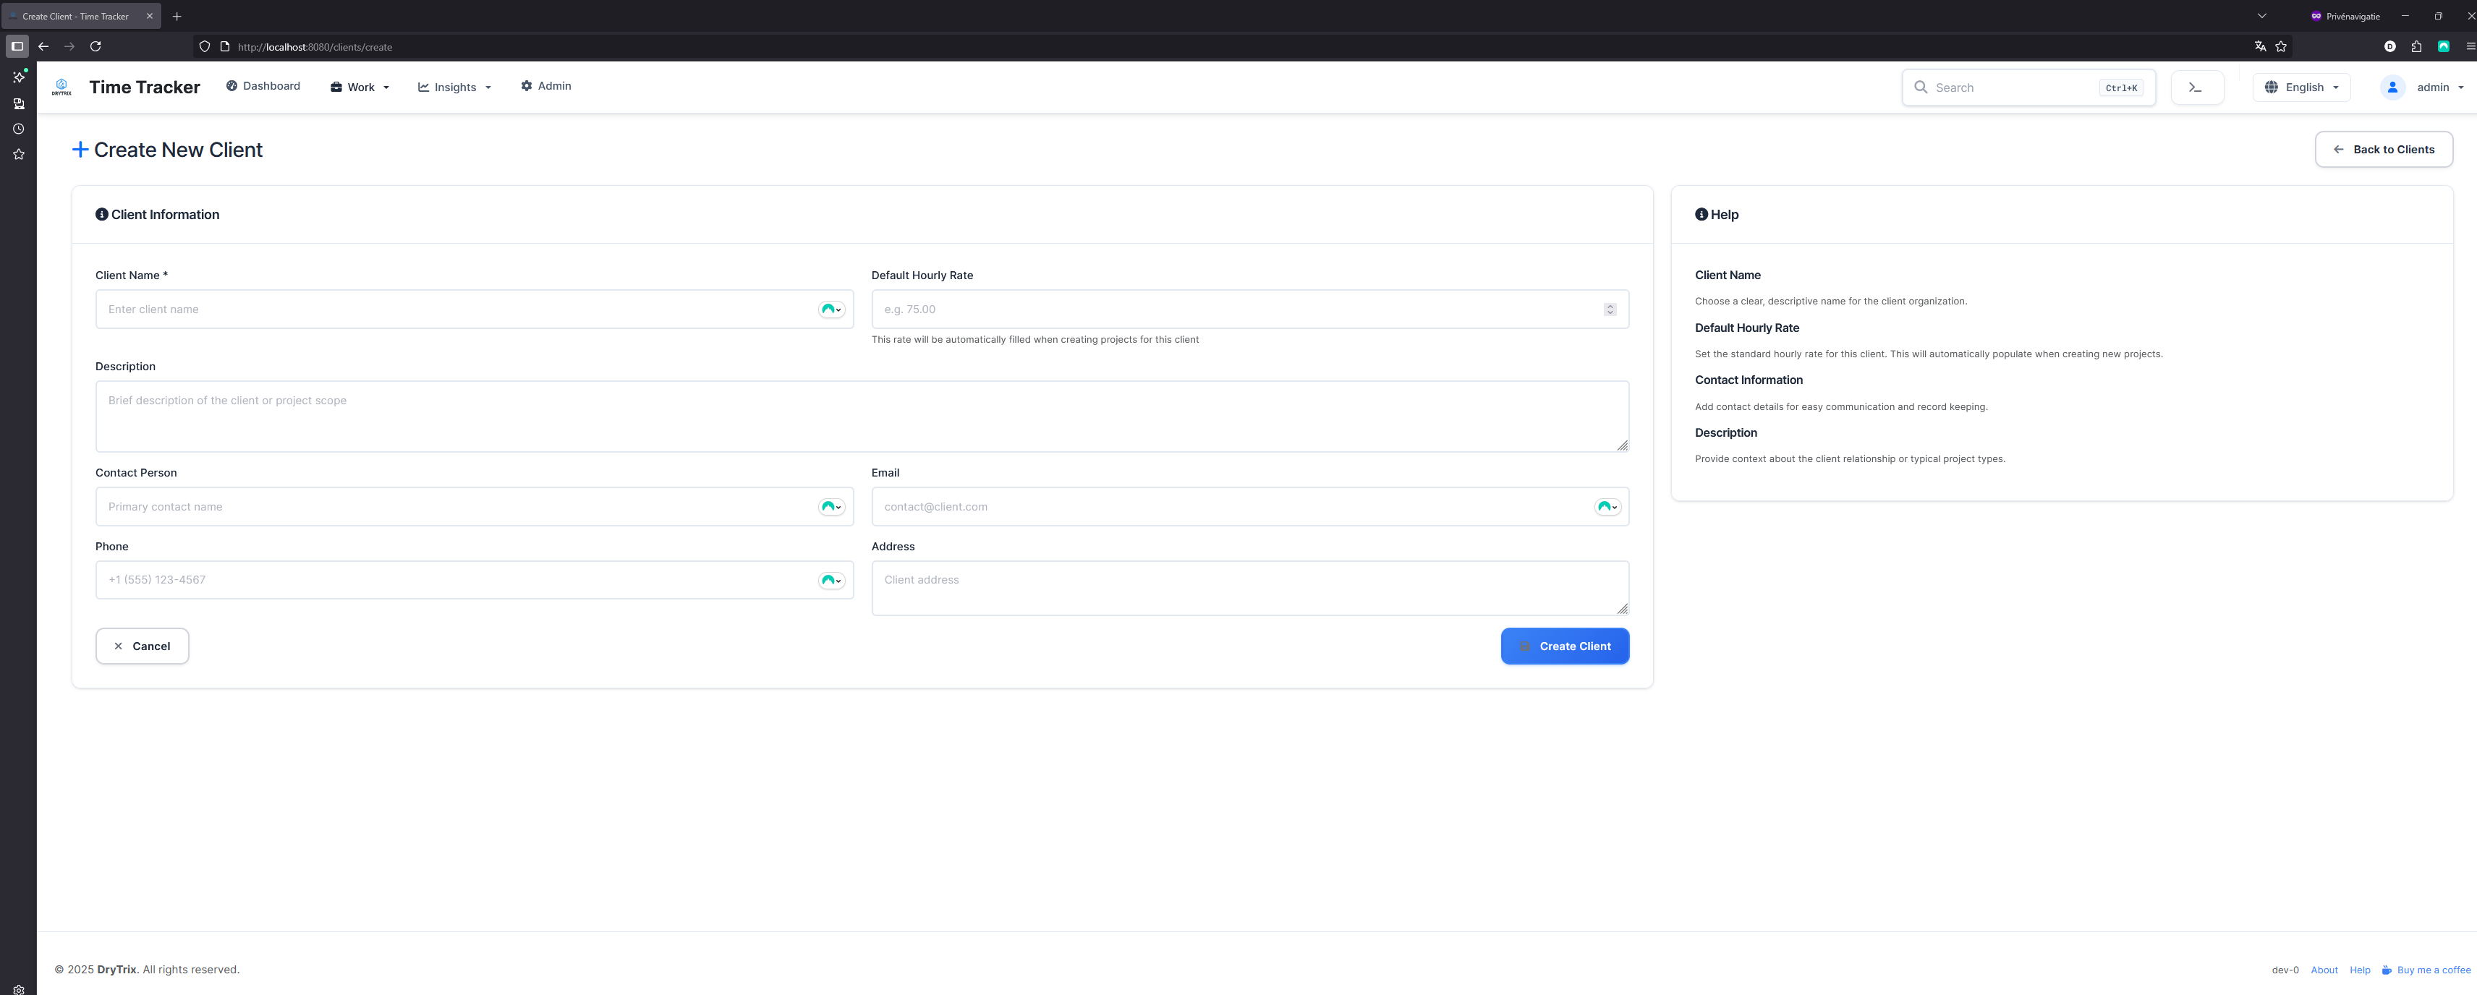2477x995 pixels.
Task: Open the English language selector
Action: (x=2302, y=87)
